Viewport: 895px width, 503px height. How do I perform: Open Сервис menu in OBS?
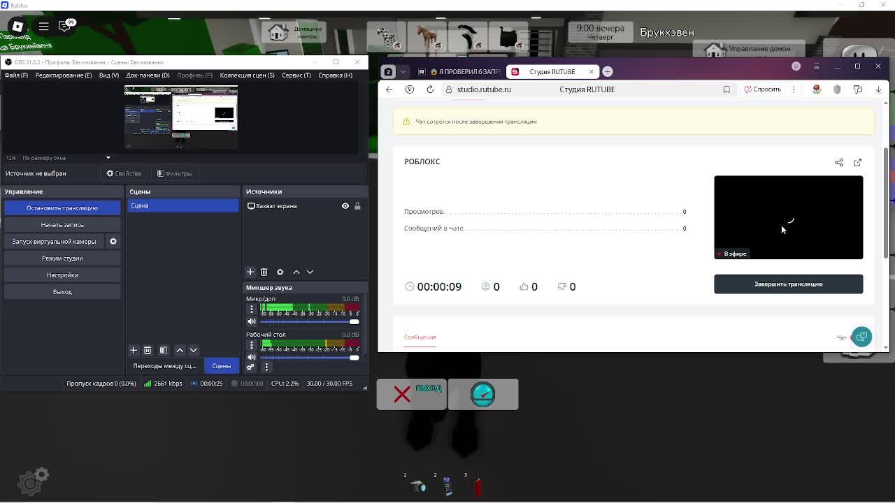coord(296,75)
